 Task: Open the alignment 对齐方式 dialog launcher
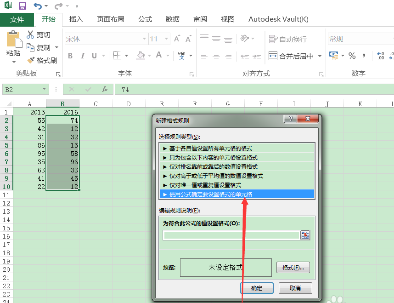[321, 74]
